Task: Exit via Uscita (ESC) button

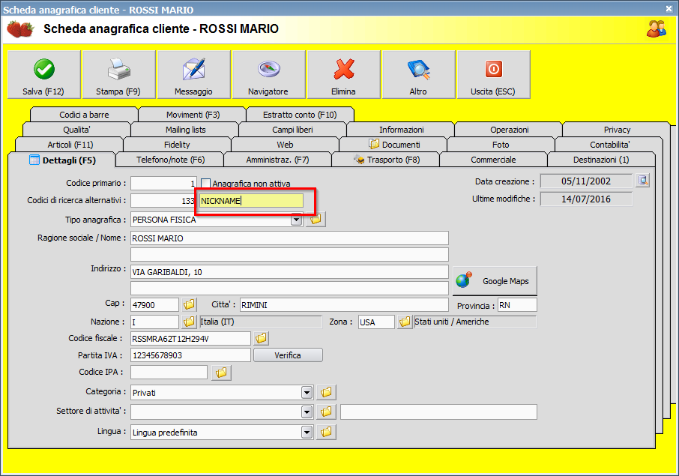Action: click(x=493, y=75)
